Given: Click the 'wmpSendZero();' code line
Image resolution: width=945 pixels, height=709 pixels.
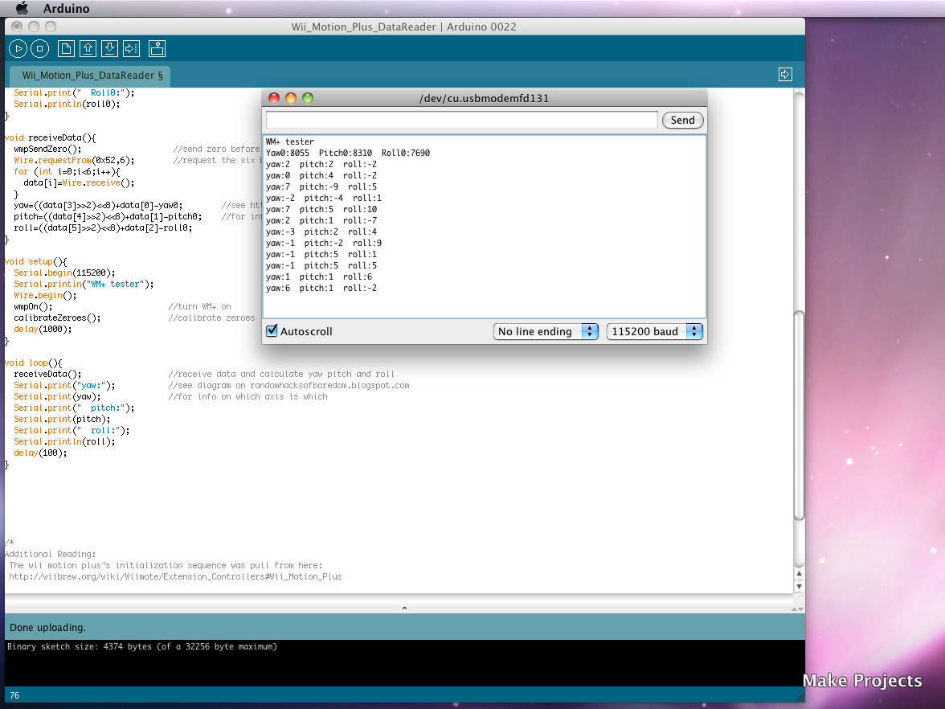Looking at the screenshot, I should [x=47, y=149].
